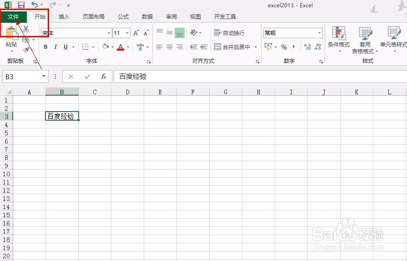
Task: Open the 公式 (Formulas) tab
Action: click(123, 17)
